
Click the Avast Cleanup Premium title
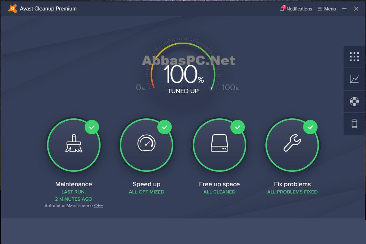click(48, 9)
